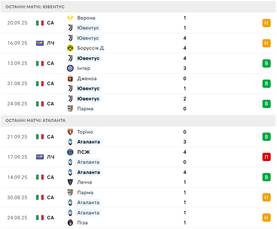Click the 'Останні матчі: Аталанта' section header
This screenshot has height=229, width=277.
pos(35,121)
